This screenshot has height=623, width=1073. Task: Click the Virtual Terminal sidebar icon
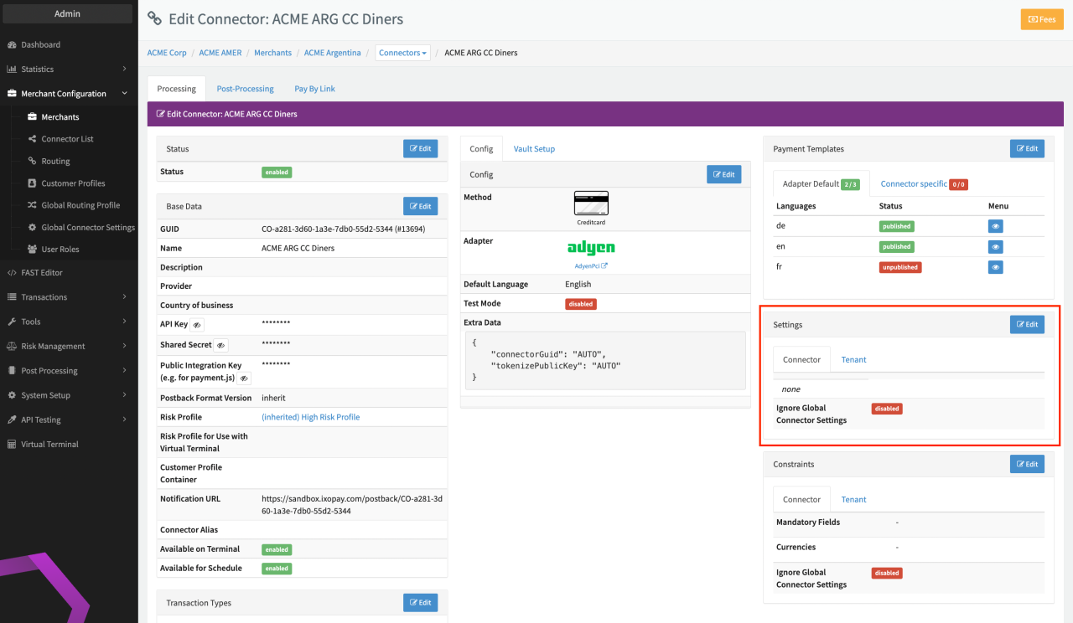point(13,444)
